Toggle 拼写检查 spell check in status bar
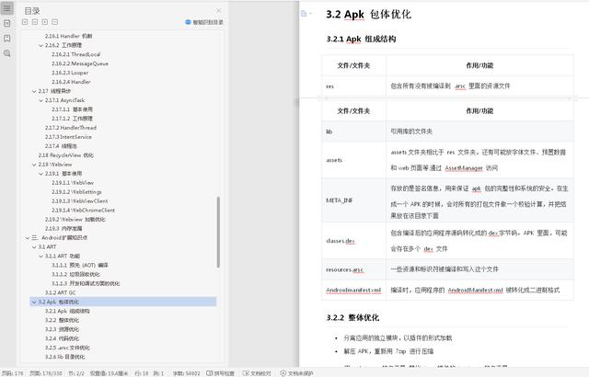This screenshot has width=589, height=377. [x=222, y=372]
